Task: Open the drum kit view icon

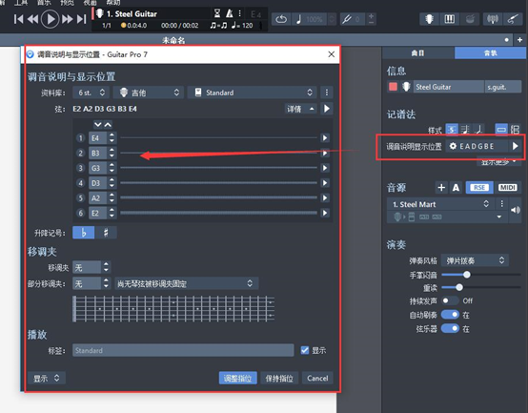Action: (470, 19)
